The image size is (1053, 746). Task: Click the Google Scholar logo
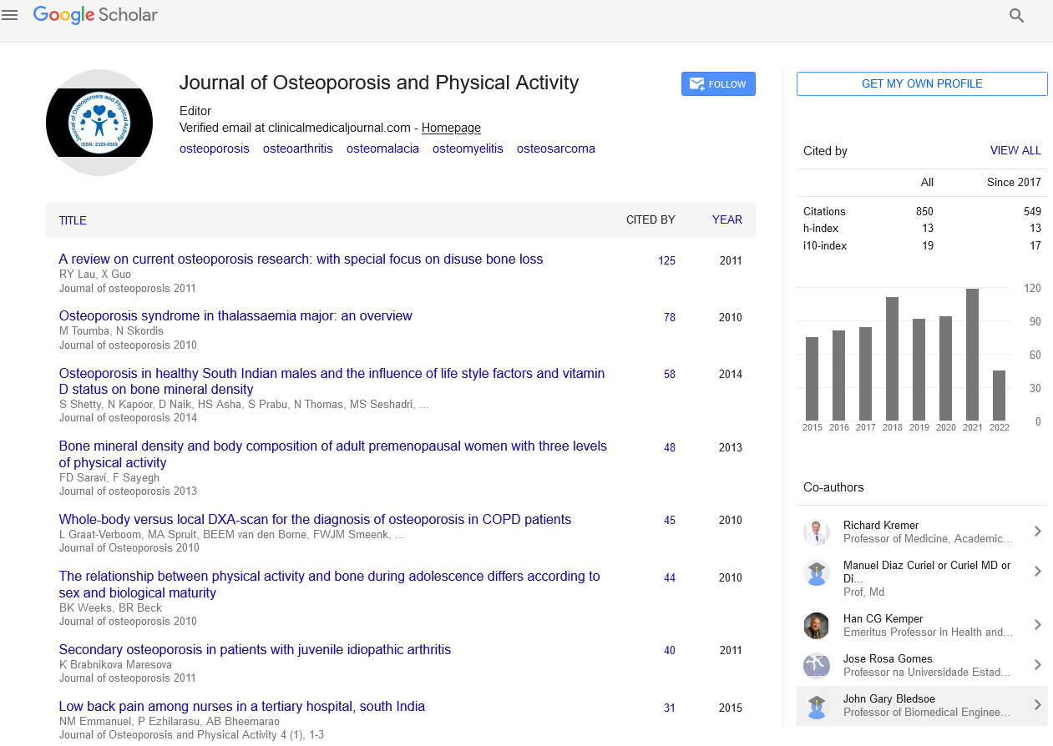coord(95,15)
